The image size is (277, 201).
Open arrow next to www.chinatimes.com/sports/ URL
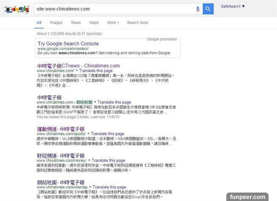click(88, 134)
